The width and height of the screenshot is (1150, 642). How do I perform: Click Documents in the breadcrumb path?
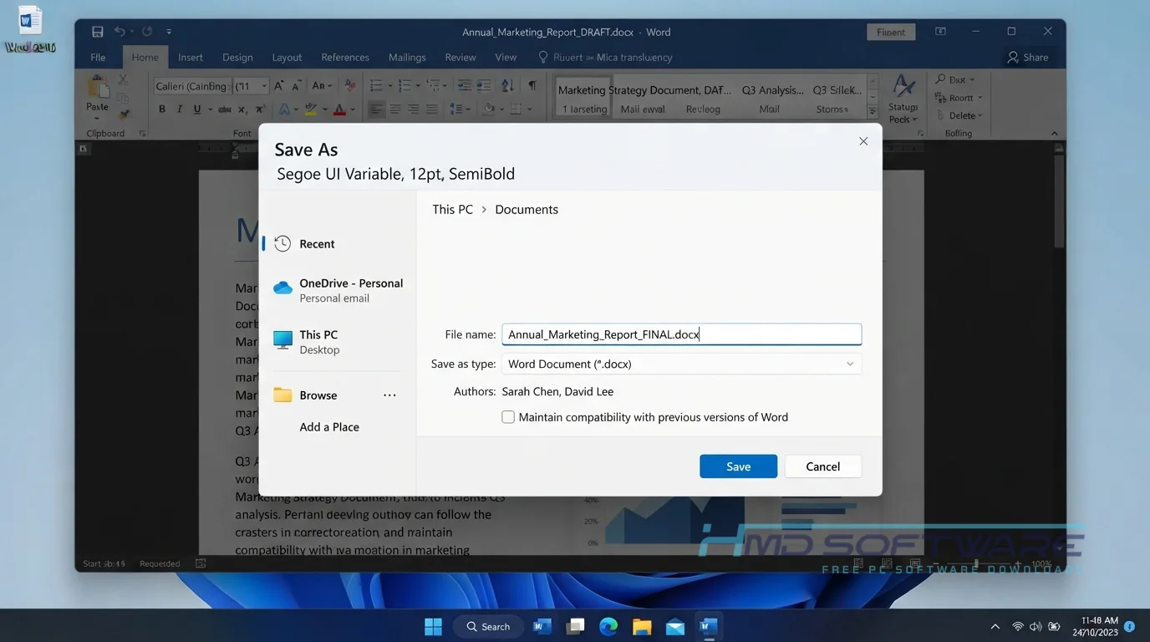click(x=527, y=210)
